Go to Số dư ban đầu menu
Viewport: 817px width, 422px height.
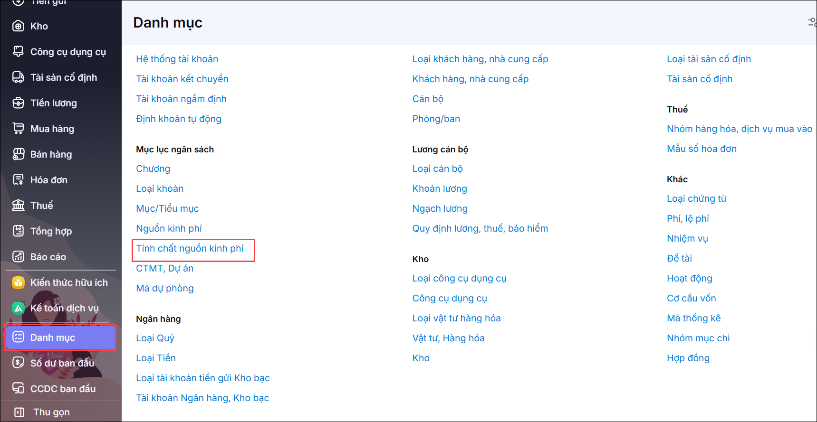coord(62,363)
